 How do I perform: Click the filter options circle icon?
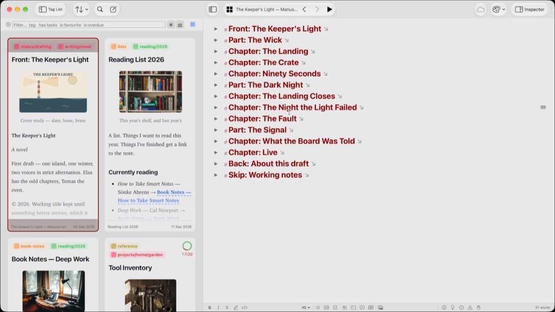[x=8, y=24]
